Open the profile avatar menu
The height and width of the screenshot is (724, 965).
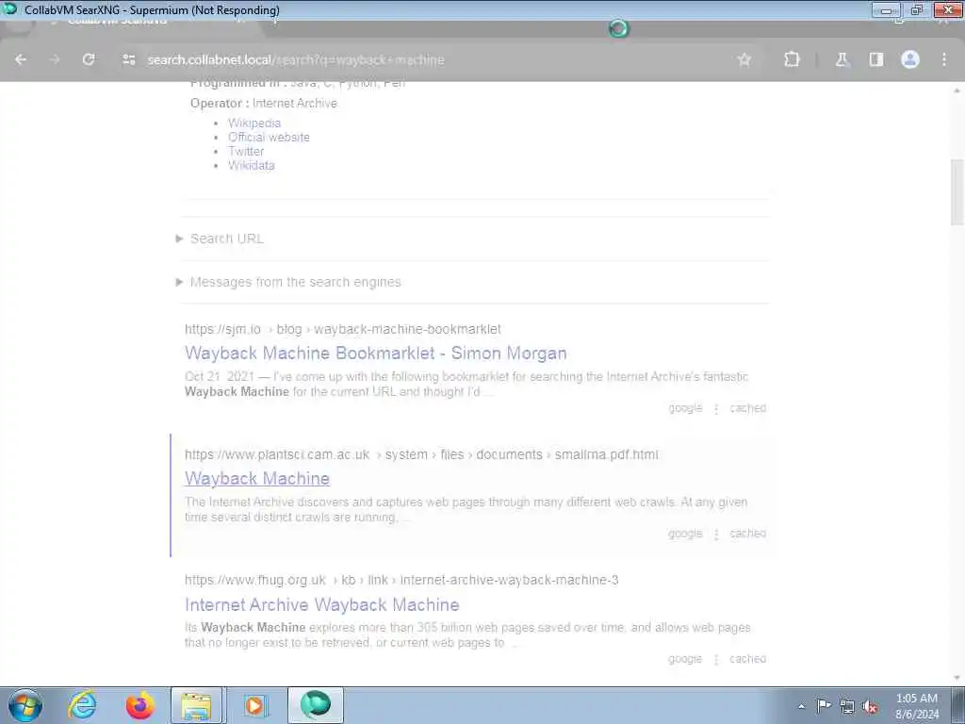(910, 59)
